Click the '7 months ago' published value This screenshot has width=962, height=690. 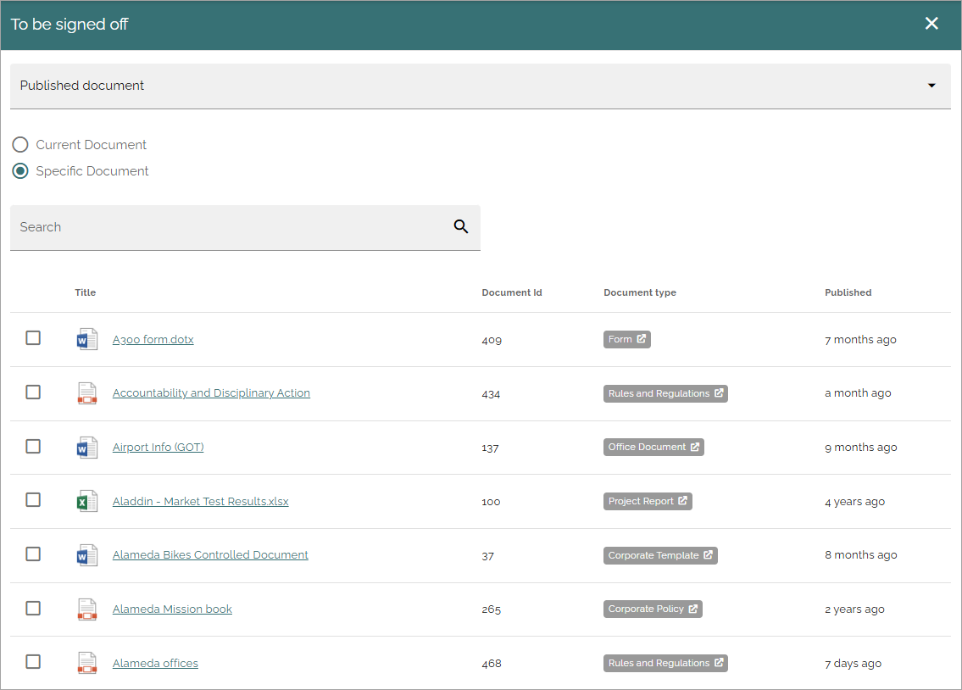860,339
